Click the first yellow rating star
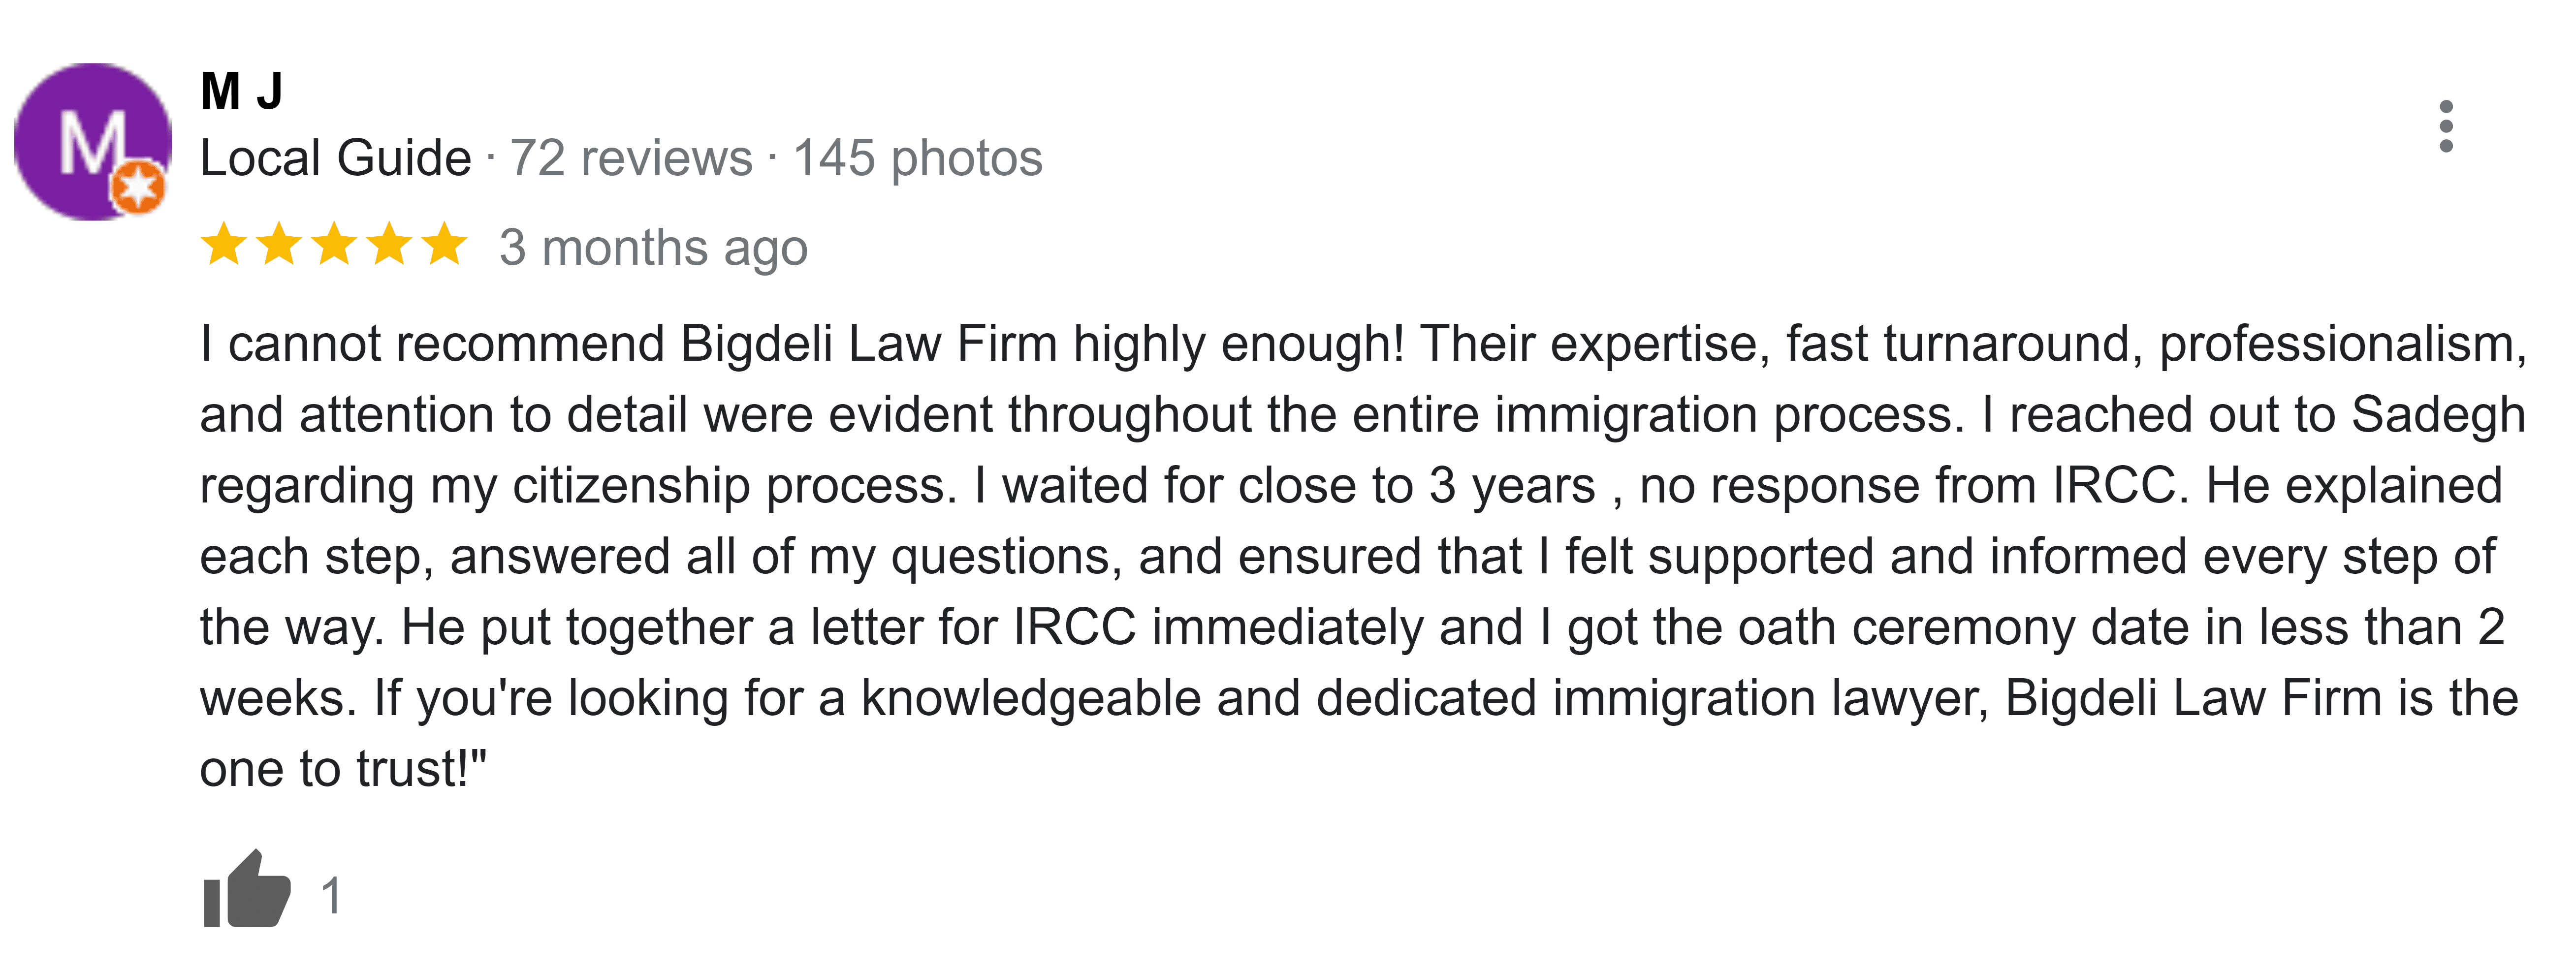This screenshot has width=2576, height=971. (x=224, y=245)
